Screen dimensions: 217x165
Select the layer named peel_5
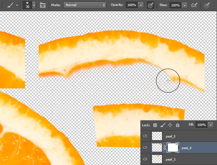point(171,136)
